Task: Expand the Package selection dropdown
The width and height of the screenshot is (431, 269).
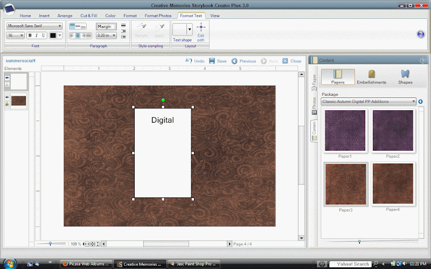Action: [x=413, y=101]
